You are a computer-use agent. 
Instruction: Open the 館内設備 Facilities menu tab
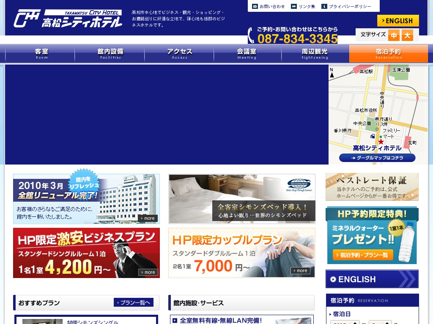click(x=110, y=54)
